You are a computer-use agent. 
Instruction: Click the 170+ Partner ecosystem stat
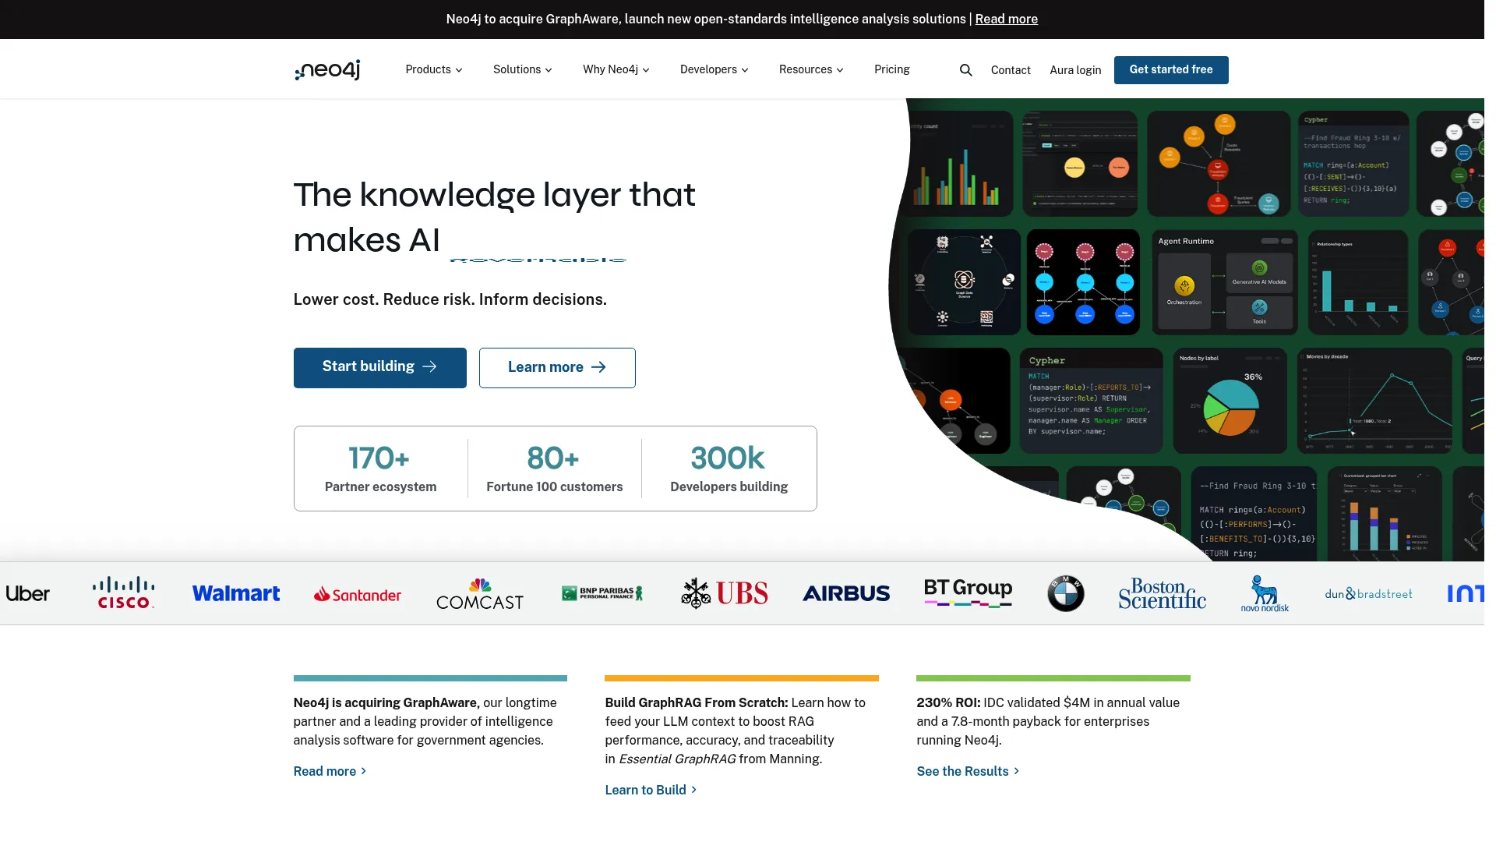pyautogui.click(x=381, y=469)
